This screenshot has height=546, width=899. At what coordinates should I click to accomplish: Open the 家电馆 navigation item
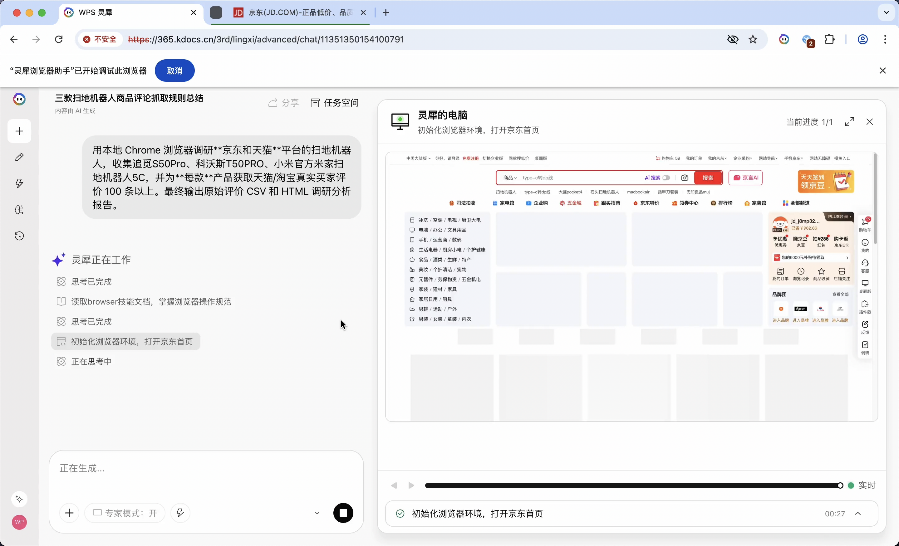[x=503, y=203]
